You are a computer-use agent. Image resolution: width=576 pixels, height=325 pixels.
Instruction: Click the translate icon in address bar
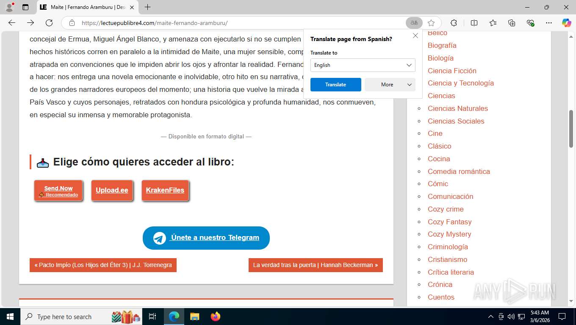(x=414, y=23)
